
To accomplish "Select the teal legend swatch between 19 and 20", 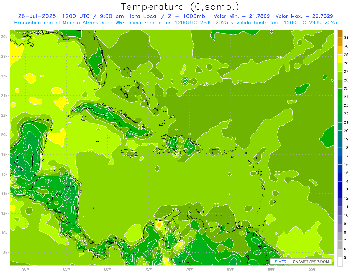I will click(340, 135).
